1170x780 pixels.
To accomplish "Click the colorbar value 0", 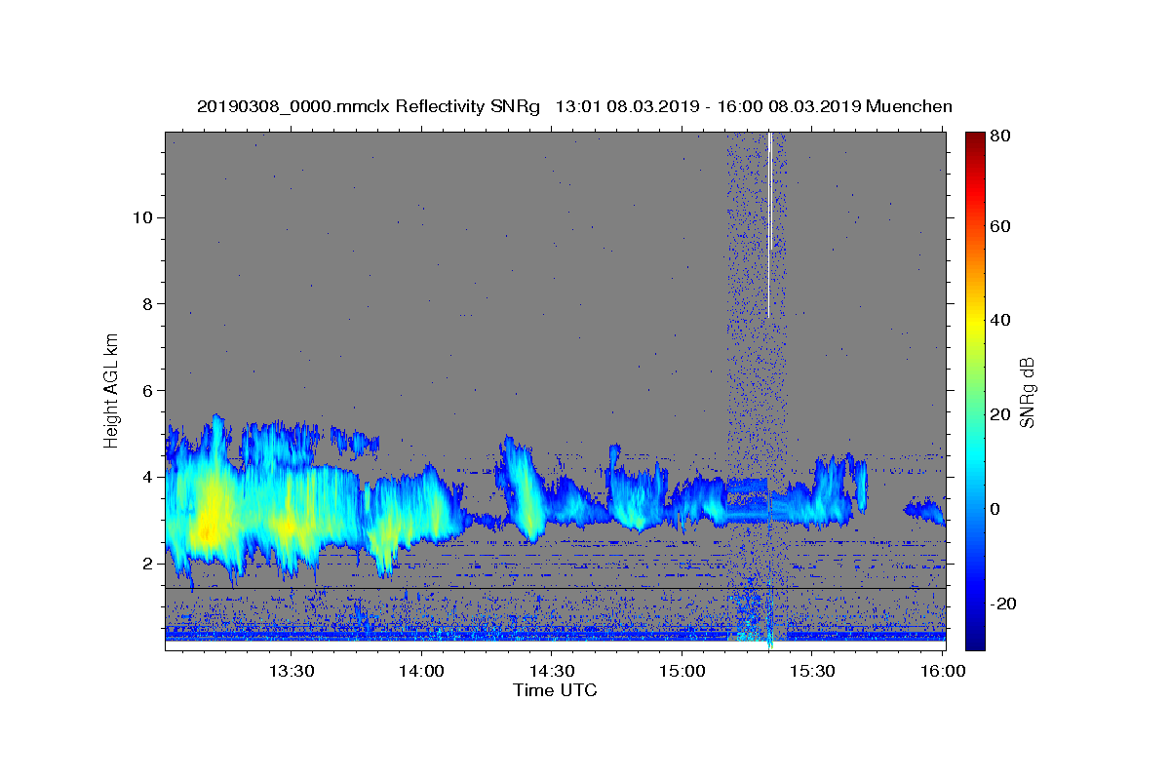I will point(995,509).
